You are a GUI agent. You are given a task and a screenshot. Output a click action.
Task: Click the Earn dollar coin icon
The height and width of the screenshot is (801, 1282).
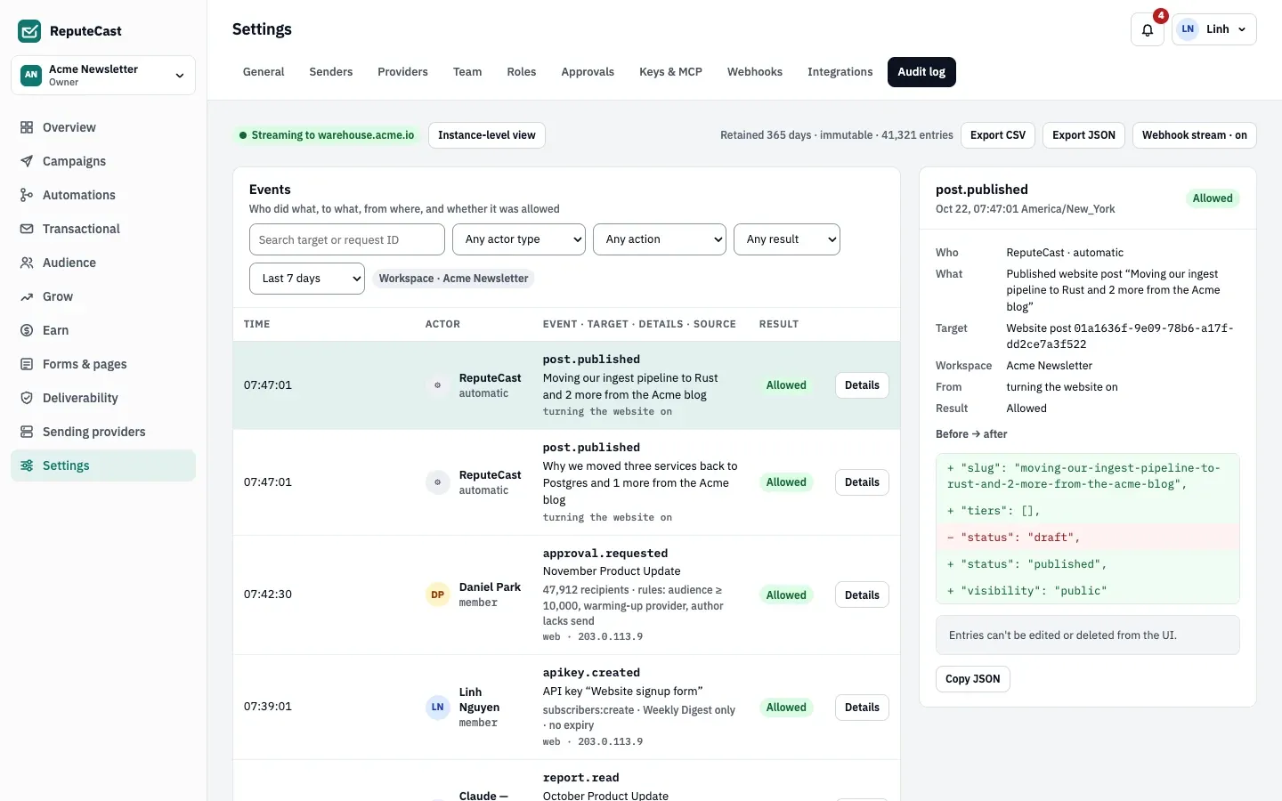[x=27, y=330]
